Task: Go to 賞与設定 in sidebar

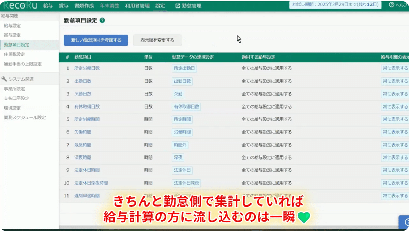Action: (12, 35)
